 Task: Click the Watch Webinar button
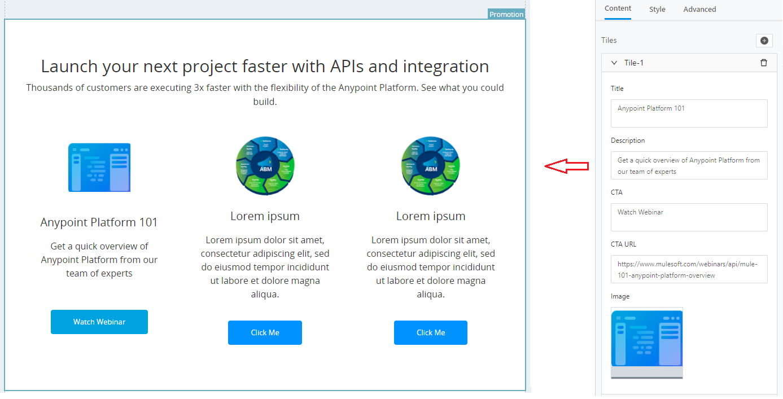point(99,322)
